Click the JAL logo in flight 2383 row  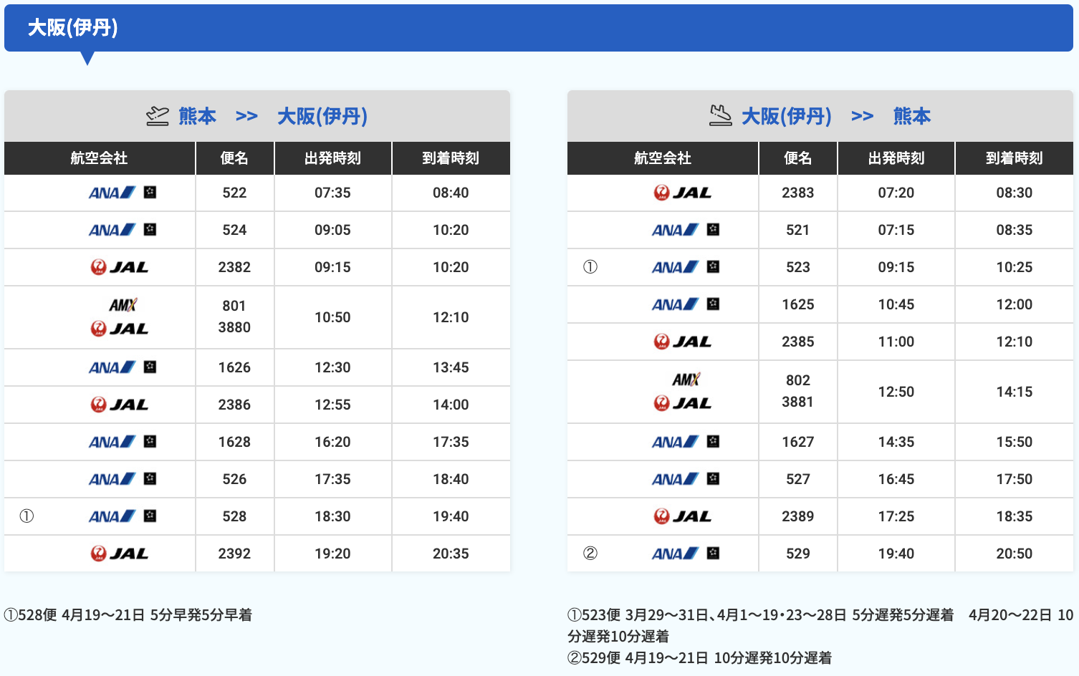(683, 193)
